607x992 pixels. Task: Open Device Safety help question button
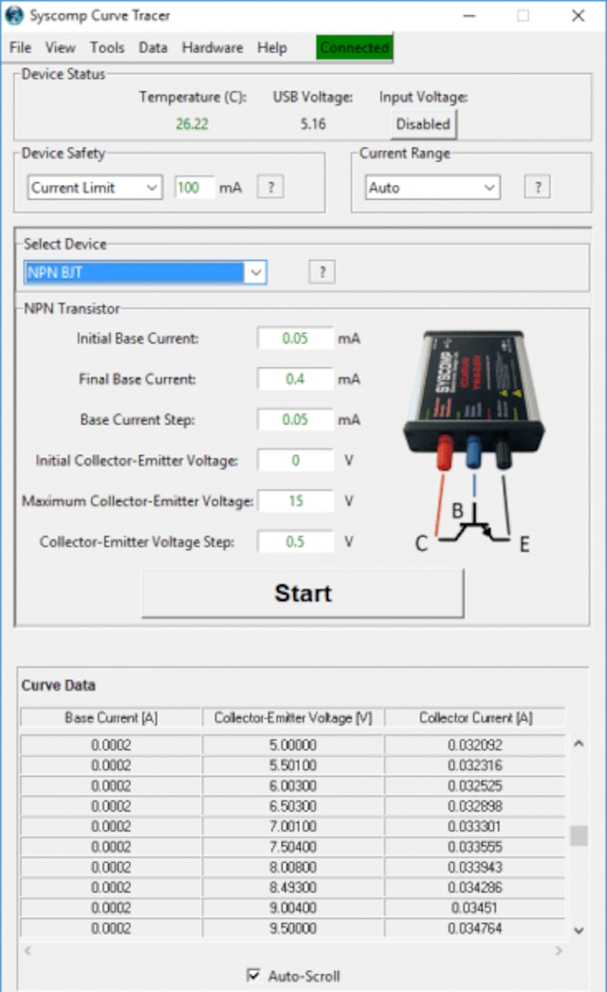pos(270,187)
